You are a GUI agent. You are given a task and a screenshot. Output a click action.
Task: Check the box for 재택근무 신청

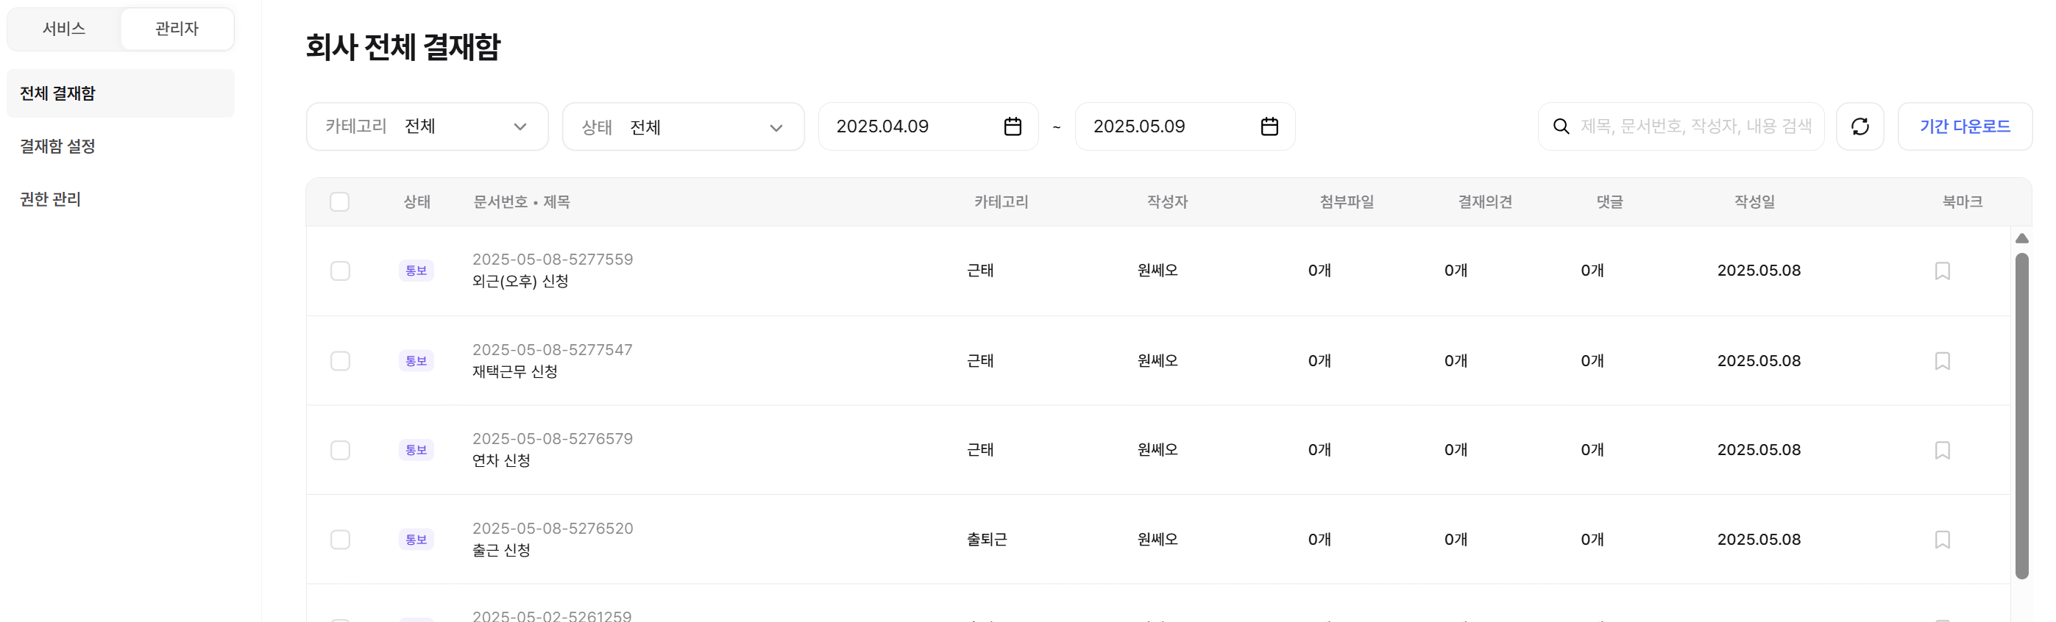pyautogui.click(x=340, y=361)
